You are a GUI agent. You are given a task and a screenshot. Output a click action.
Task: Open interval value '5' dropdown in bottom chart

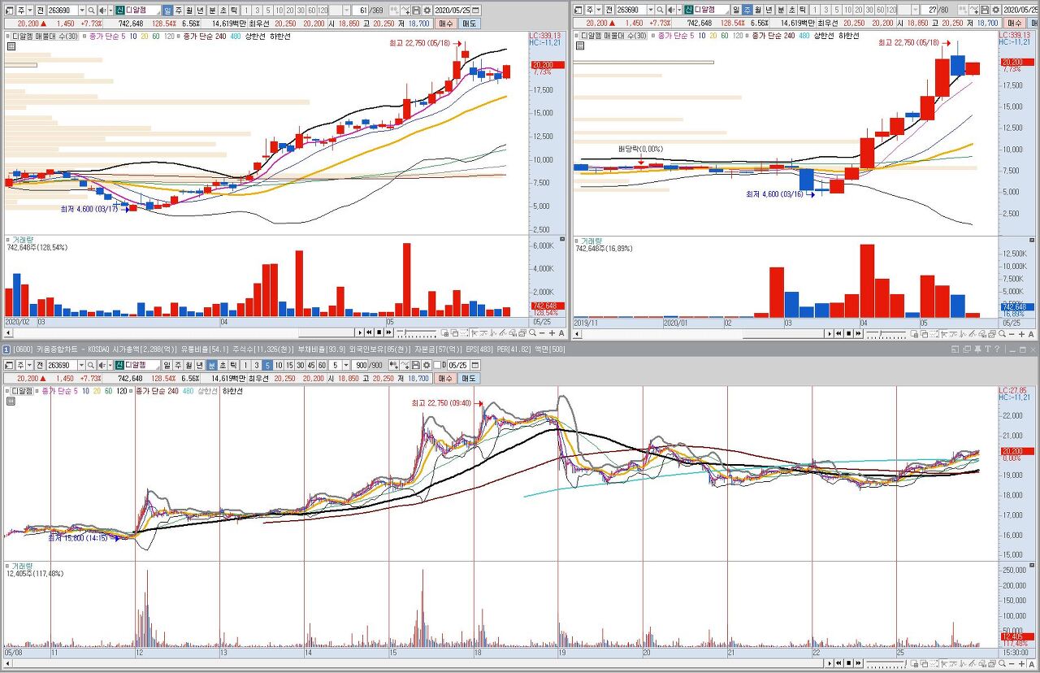tap(347, 365)
